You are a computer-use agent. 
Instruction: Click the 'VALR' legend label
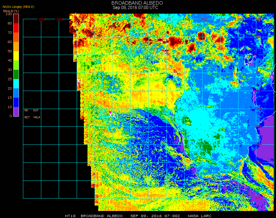(x=37, y=117)
